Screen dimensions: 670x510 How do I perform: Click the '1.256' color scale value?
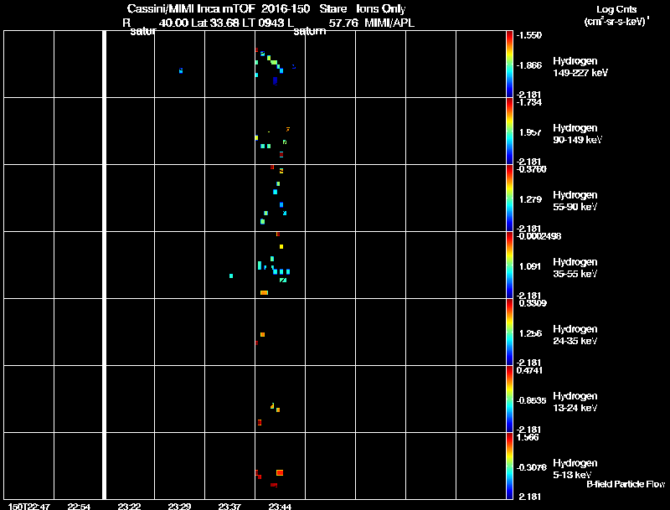click(530, 333)
